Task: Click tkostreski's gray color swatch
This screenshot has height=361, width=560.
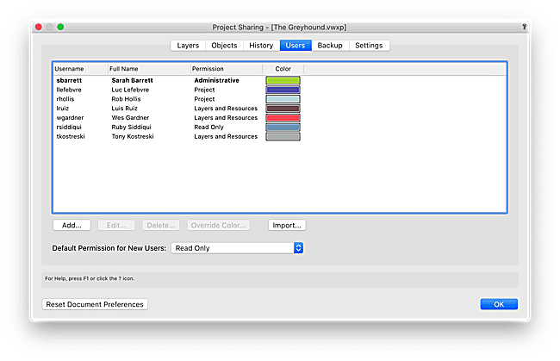Action: pyautogui.click(x=283, y=136)
